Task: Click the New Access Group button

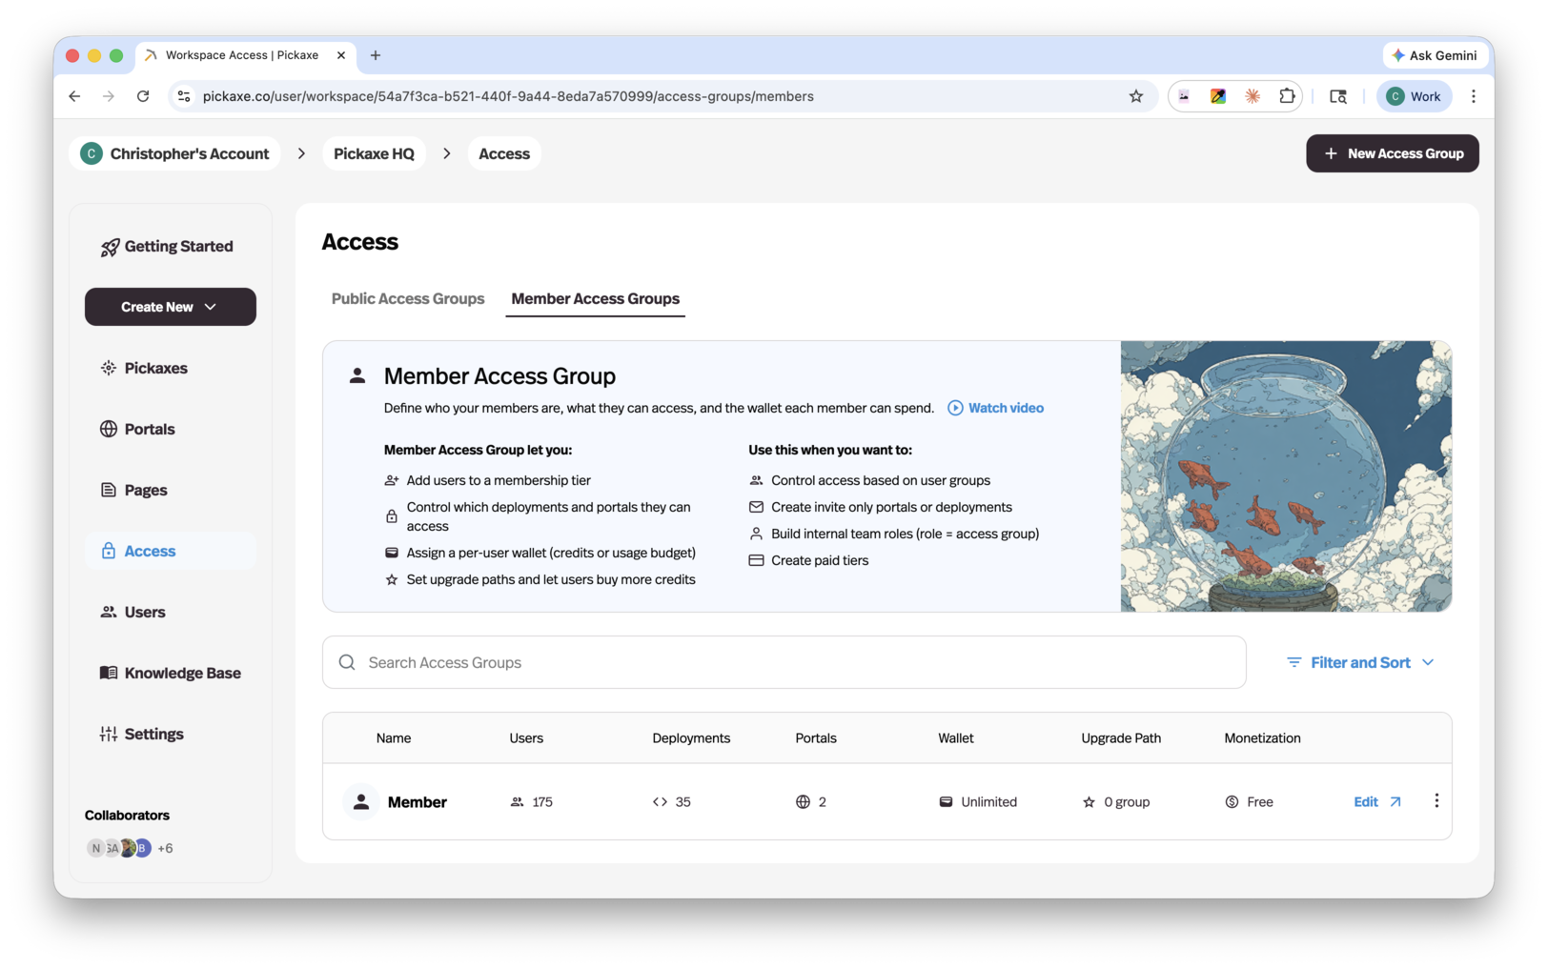Action: tap(1393, 152)
